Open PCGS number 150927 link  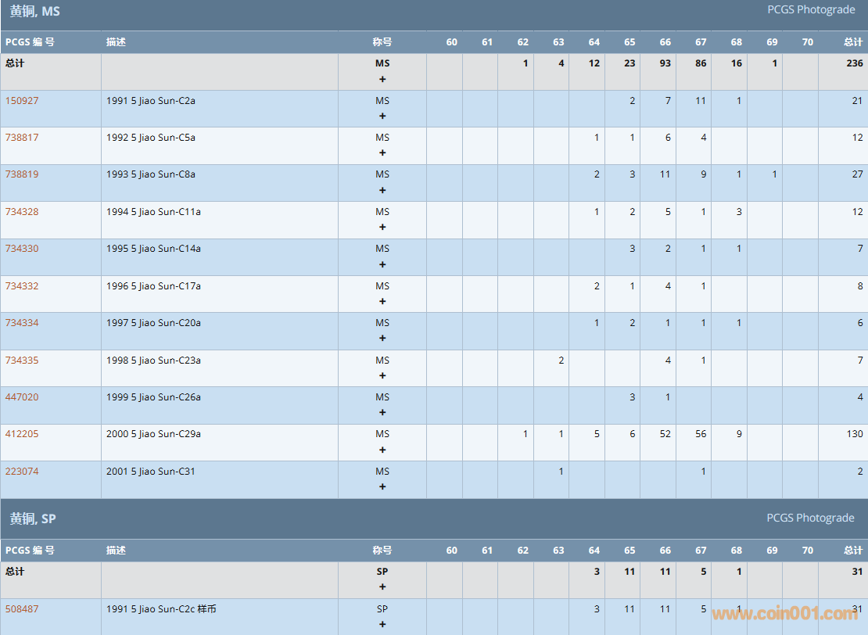pos(22,100)
